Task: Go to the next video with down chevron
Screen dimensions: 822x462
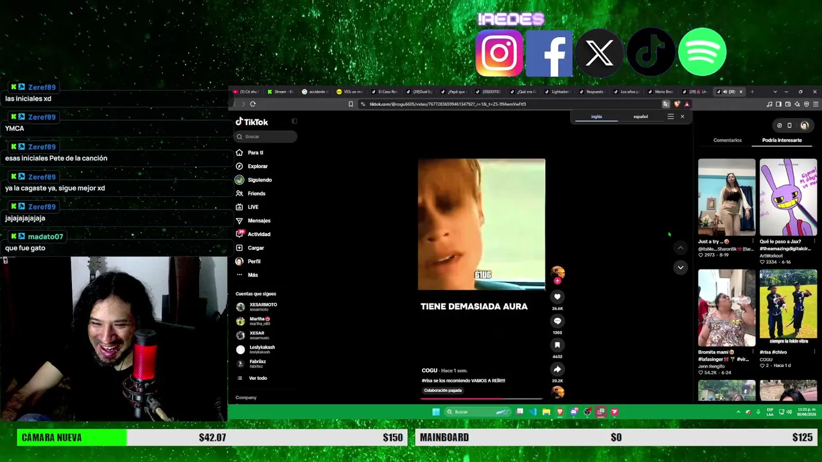Action: click(x=680, y=268)
